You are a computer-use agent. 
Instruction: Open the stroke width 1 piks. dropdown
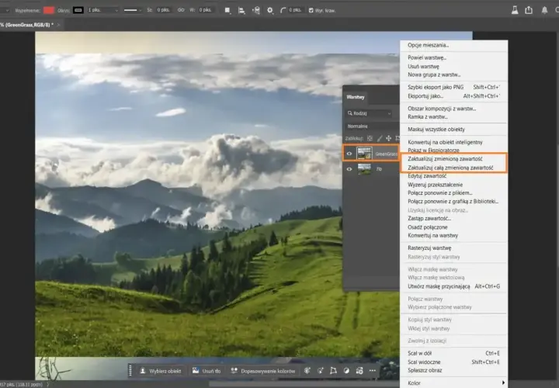point(102,10)
